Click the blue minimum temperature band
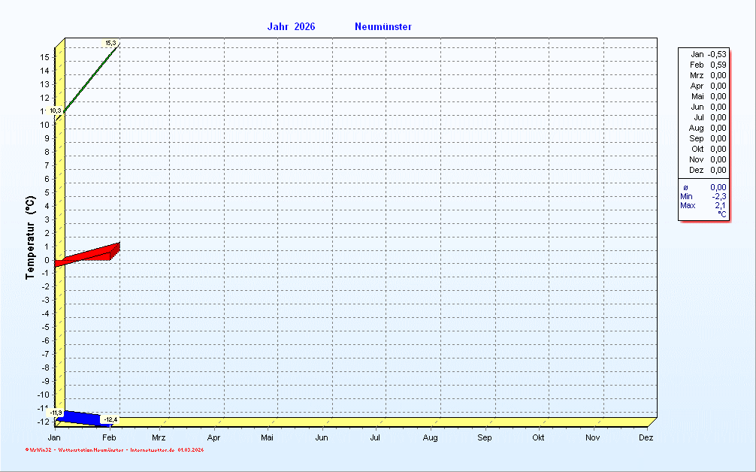The image size is (756, 472). [83, 416]
